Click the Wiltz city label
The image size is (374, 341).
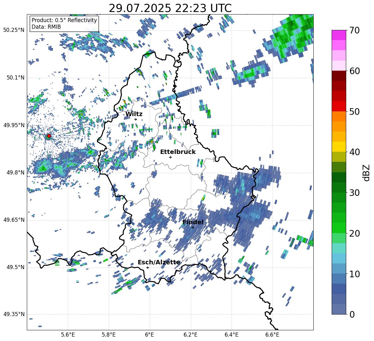(134, 114)
